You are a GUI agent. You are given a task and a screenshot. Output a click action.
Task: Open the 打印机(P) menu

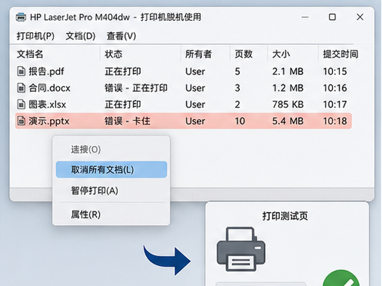pos(36,36)
